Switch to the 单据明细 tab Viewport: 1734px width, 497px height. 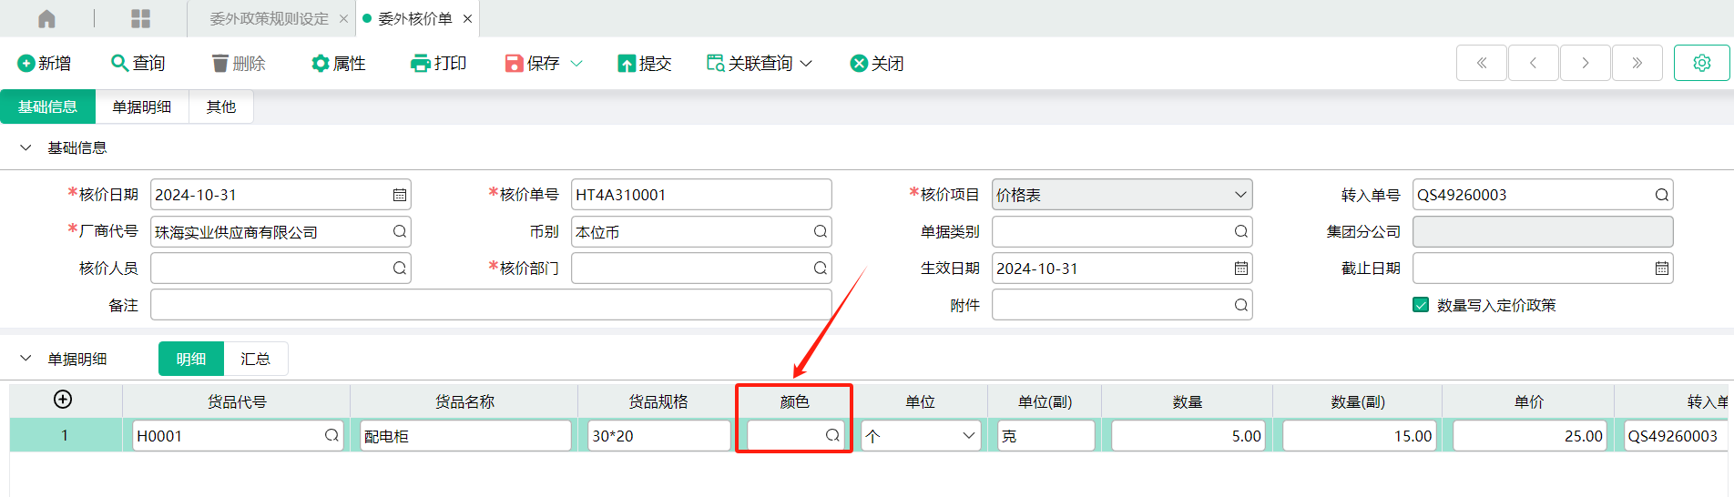point(141,107)
